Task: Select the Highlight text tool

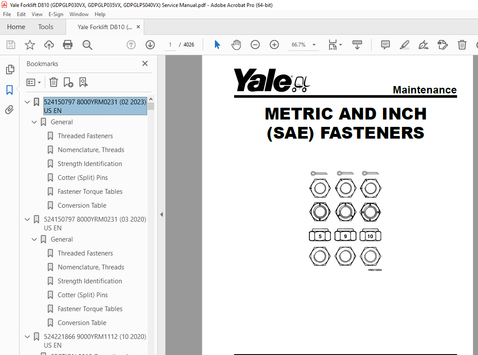Action: click(x=405, y=45)
